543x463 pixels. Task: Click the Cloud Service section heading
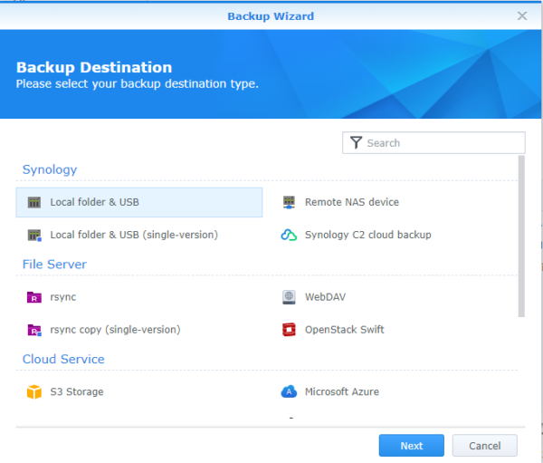pos(63,360)
